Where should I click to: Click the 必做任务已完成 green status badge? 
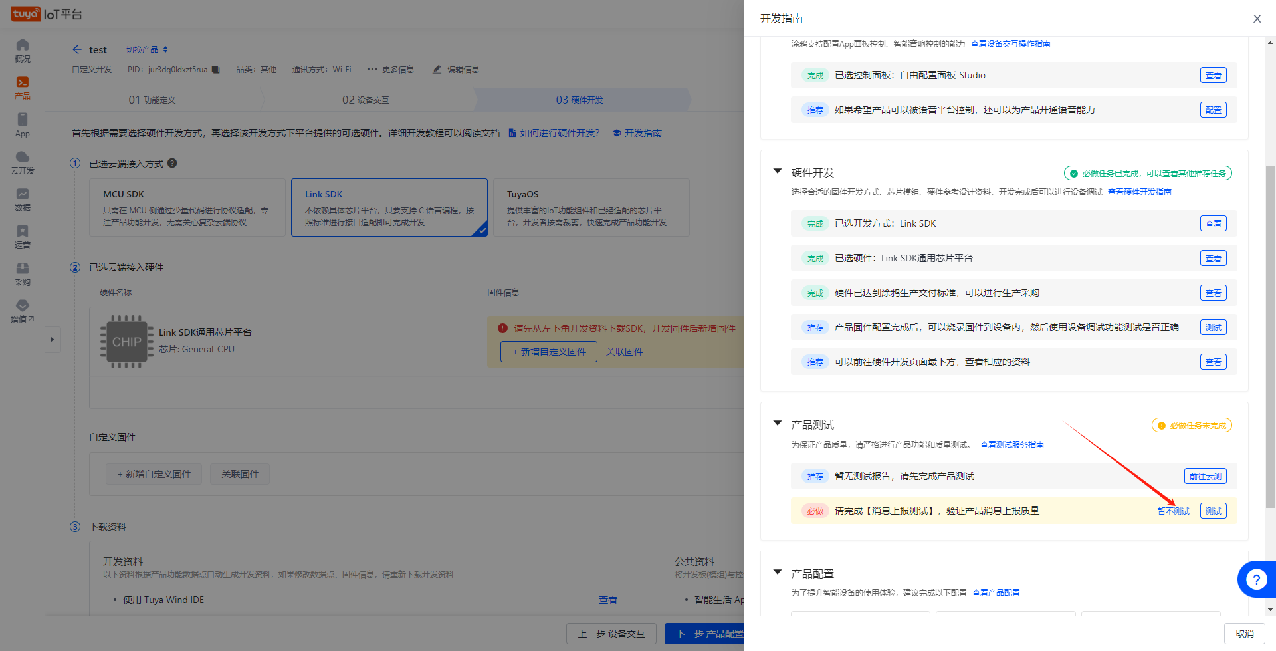1148,173
